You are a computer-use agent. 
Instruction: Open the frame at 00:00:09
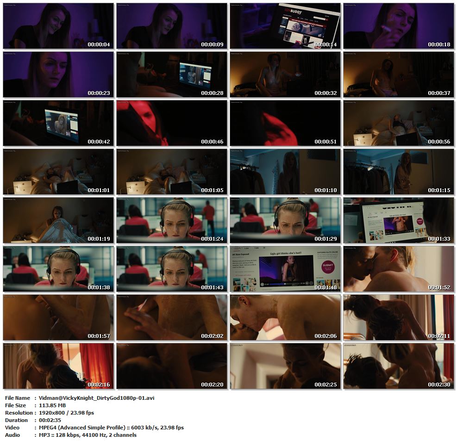pyautogui.click(x=172, y=26)
